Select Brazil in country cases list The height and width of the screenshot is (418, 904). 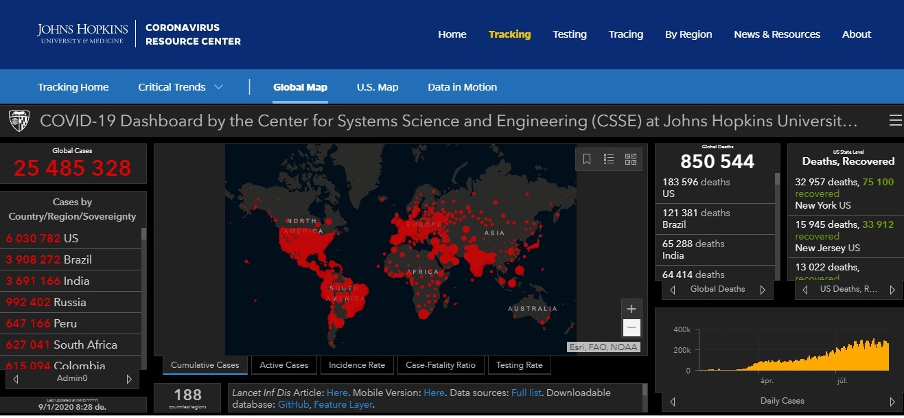click(71, 259)
